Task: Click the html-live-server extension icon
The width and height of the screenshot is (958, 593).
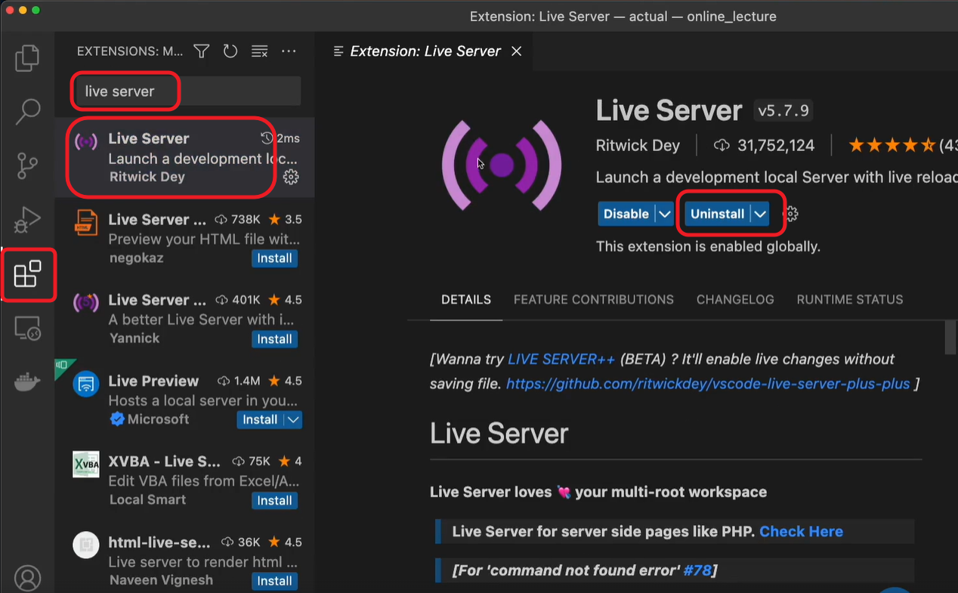Action: [86, 545]
